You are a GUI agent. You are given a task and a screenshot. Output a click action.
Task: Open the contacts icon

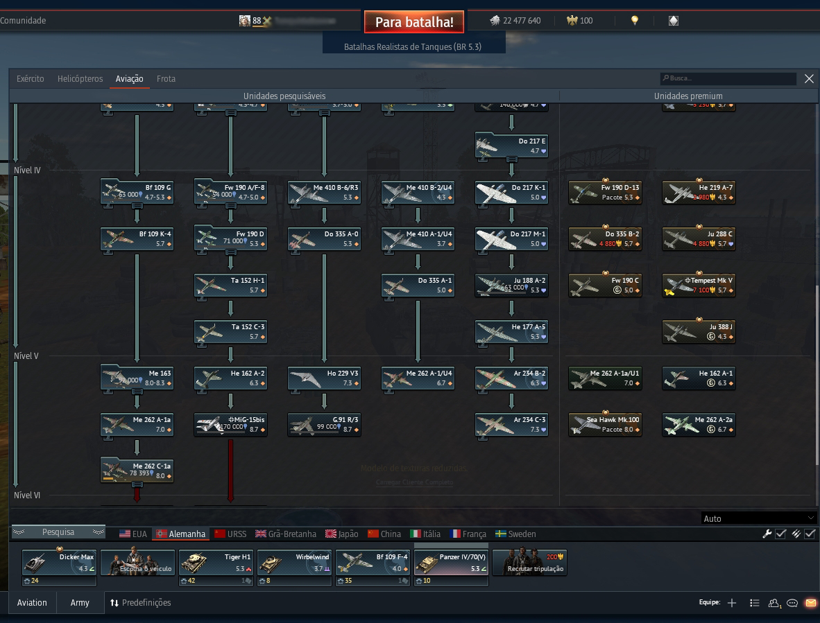[x=774, y=603]
